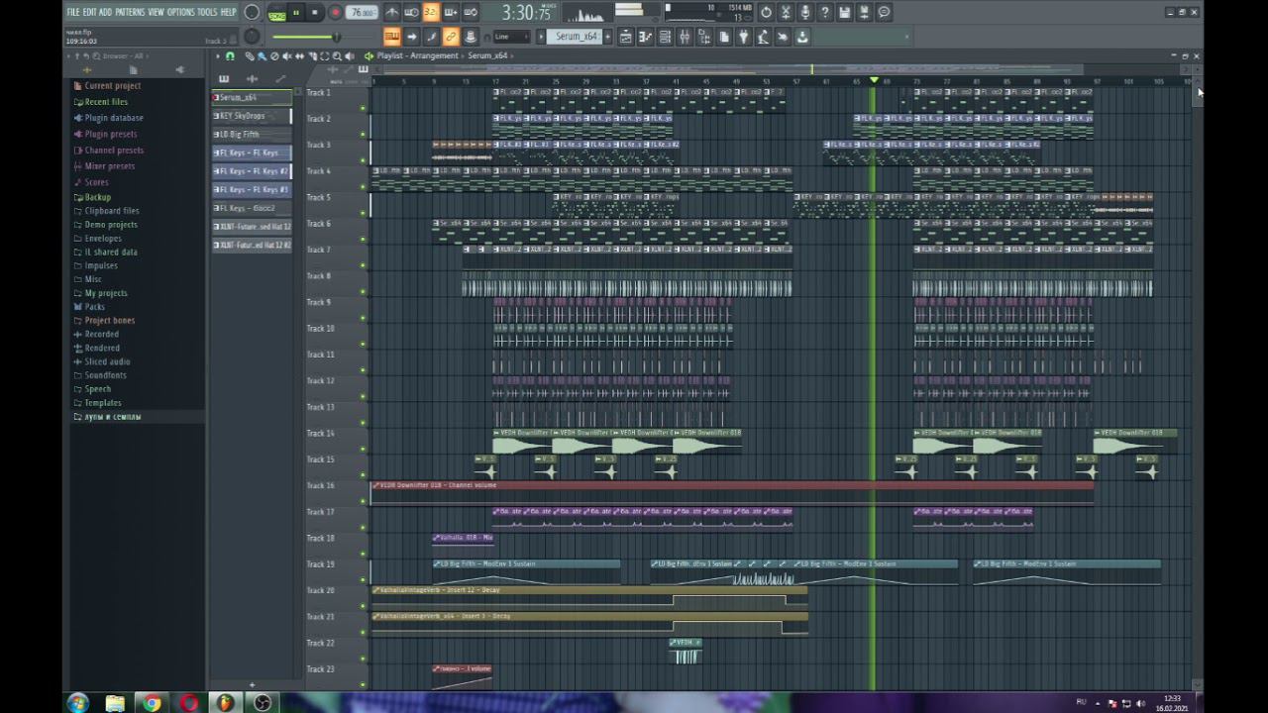
Task: Open the FILE menu
Action: [x=72, y=12]
